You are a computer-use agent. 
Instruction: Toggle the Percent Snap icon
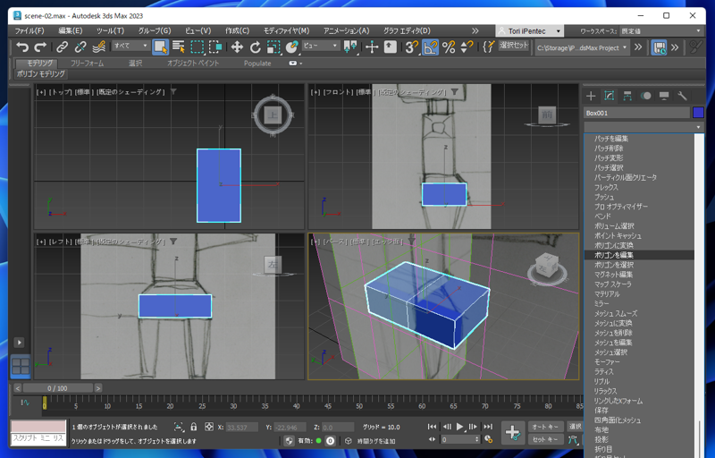[449, 47]
